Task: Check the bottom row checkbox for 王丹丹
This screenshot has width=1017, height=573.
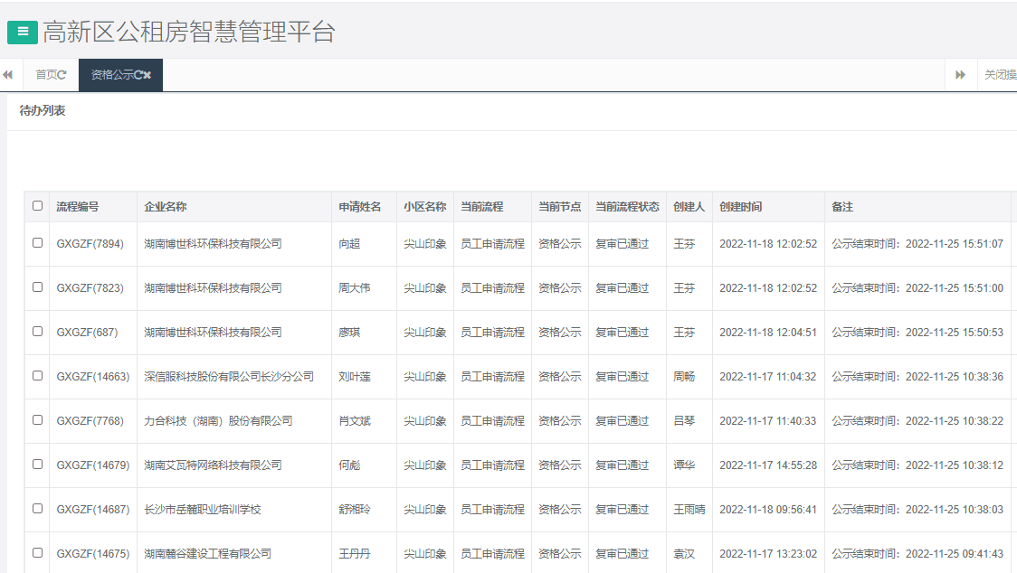Action: coord(37,553)
